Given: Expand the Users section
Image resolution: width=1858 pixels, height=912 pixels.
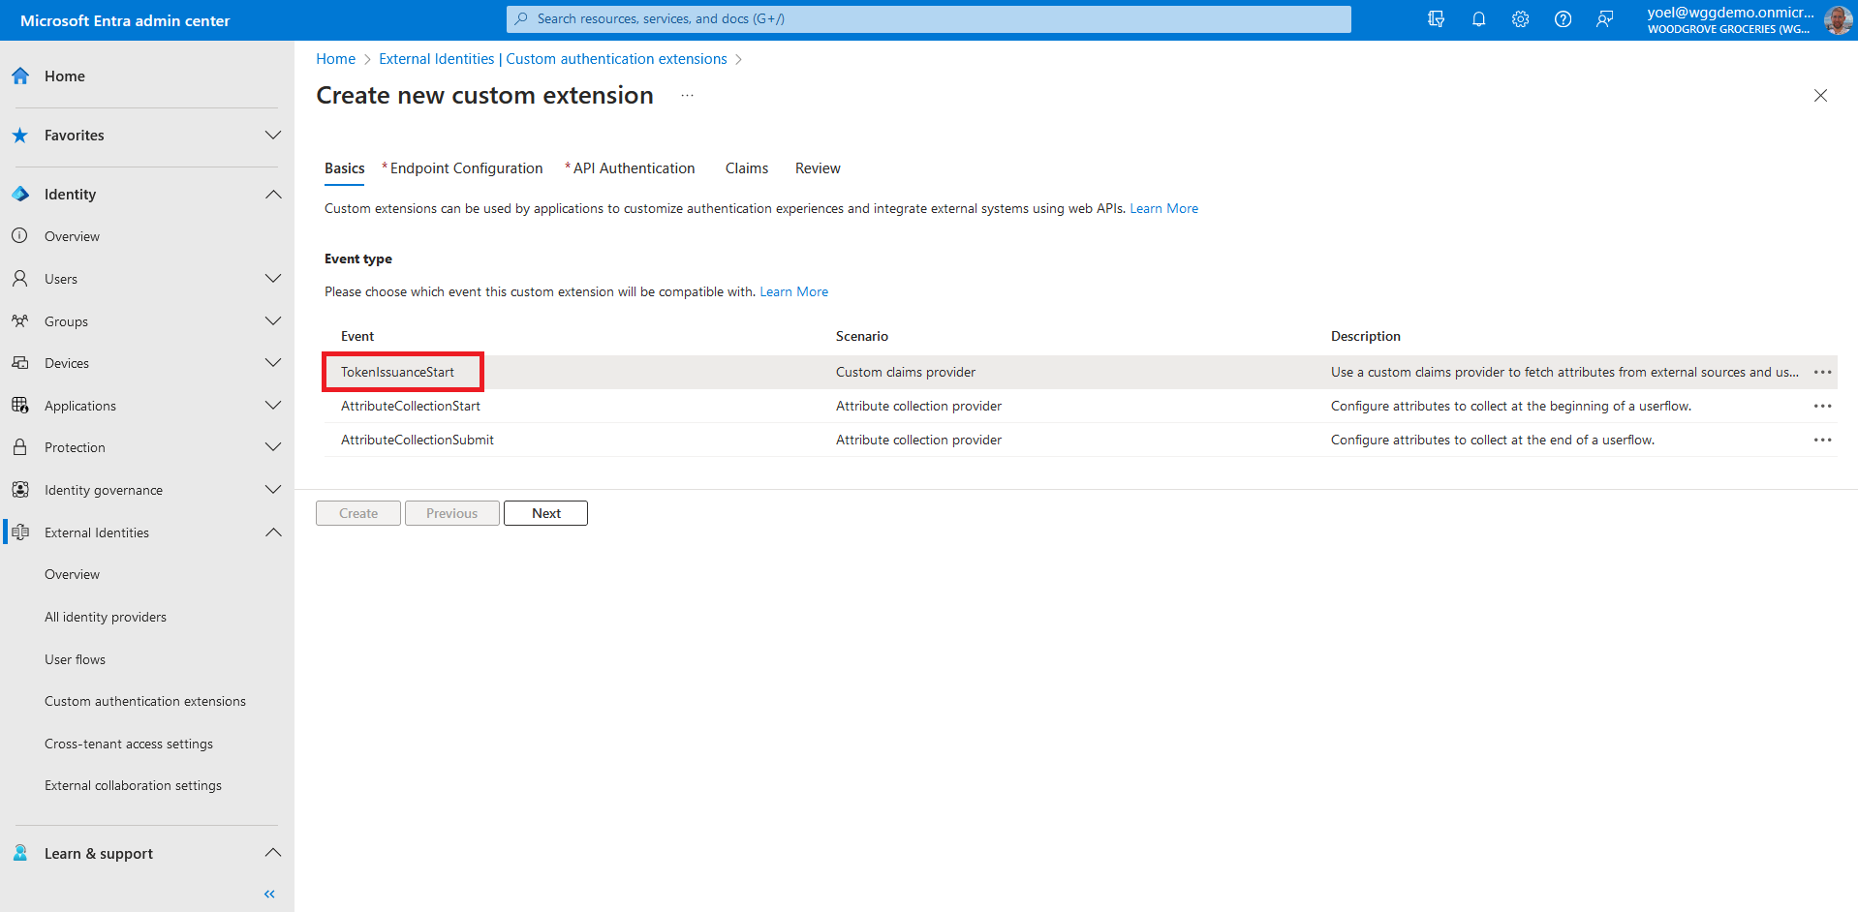Looking at the screenshot, I should coord(273,279).
